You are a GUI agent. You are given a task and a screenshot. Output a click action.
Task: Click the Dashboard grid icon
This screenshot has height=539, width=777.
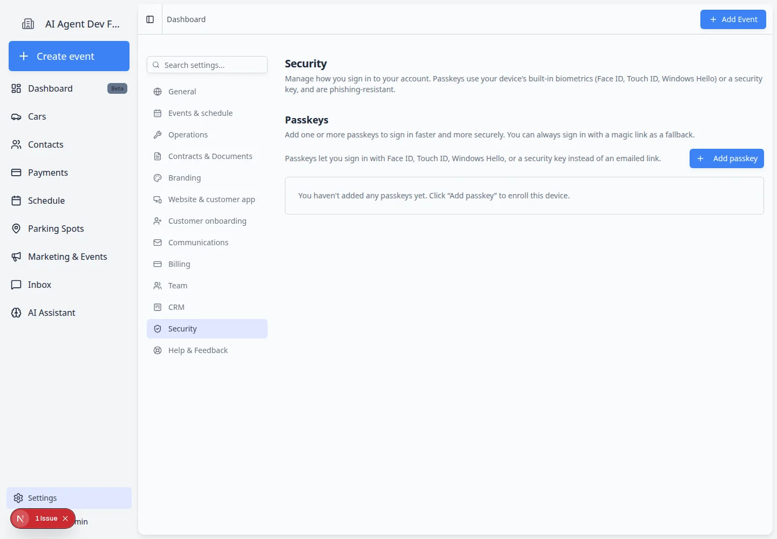pos(16,88)
